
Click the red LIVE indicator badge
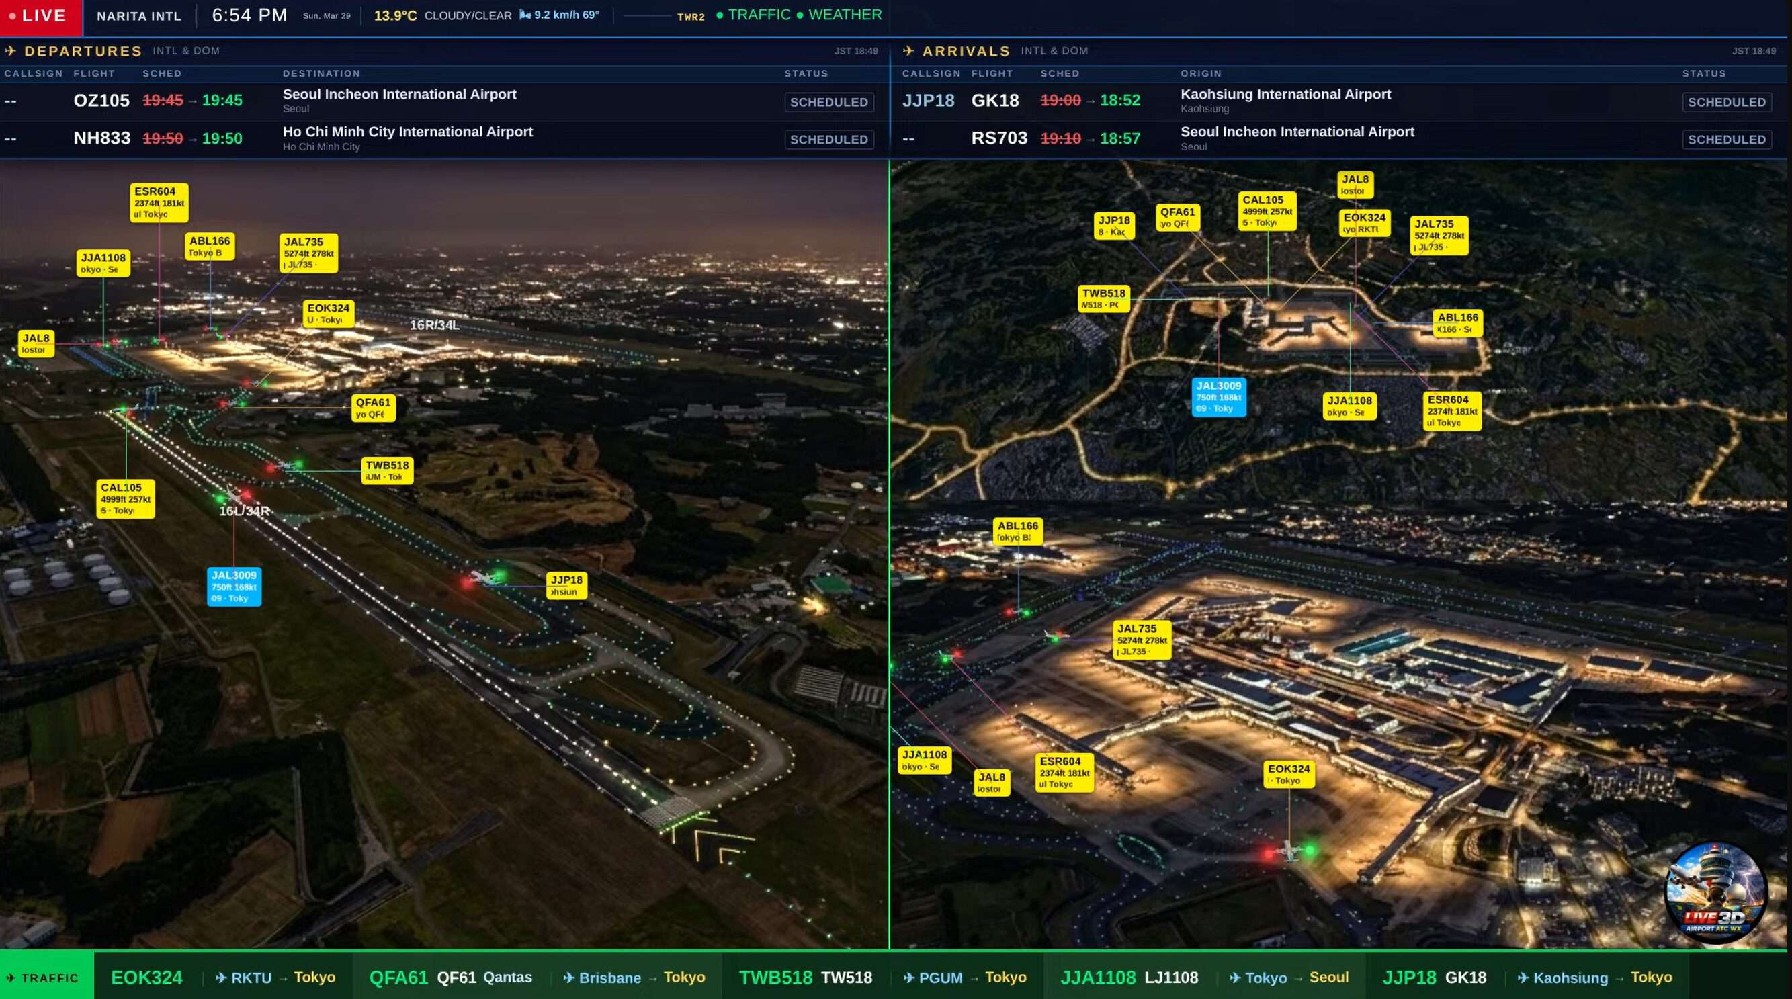(x=40, y=16)
